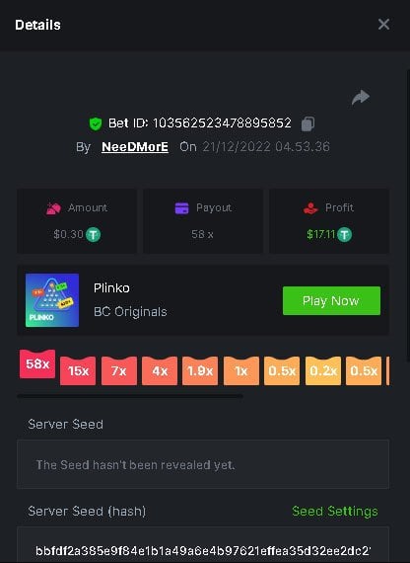
Task: Click the horizontal scrollbar under multipliers
Action: 130,396
